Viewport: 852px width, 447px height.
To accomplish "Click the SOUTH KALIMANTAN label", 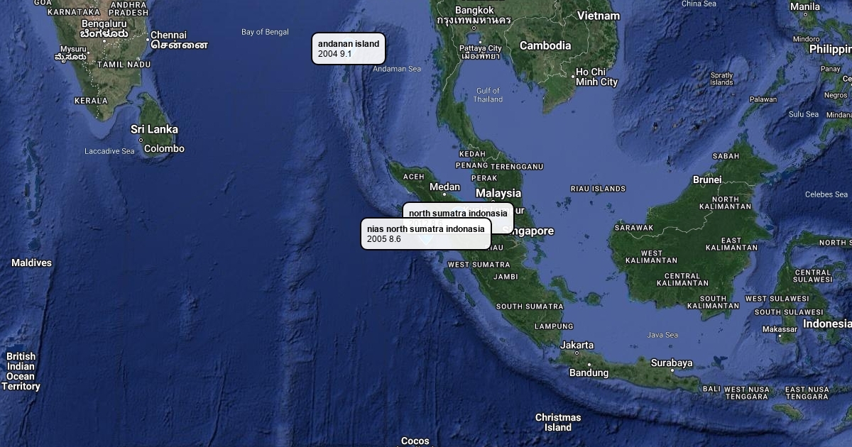I will (x=714, y=302).
